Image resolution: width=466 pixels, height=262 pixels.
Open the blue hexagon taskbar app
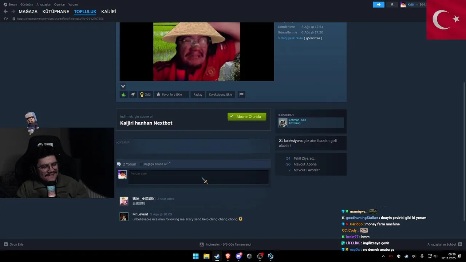click(x=270, y=256)
